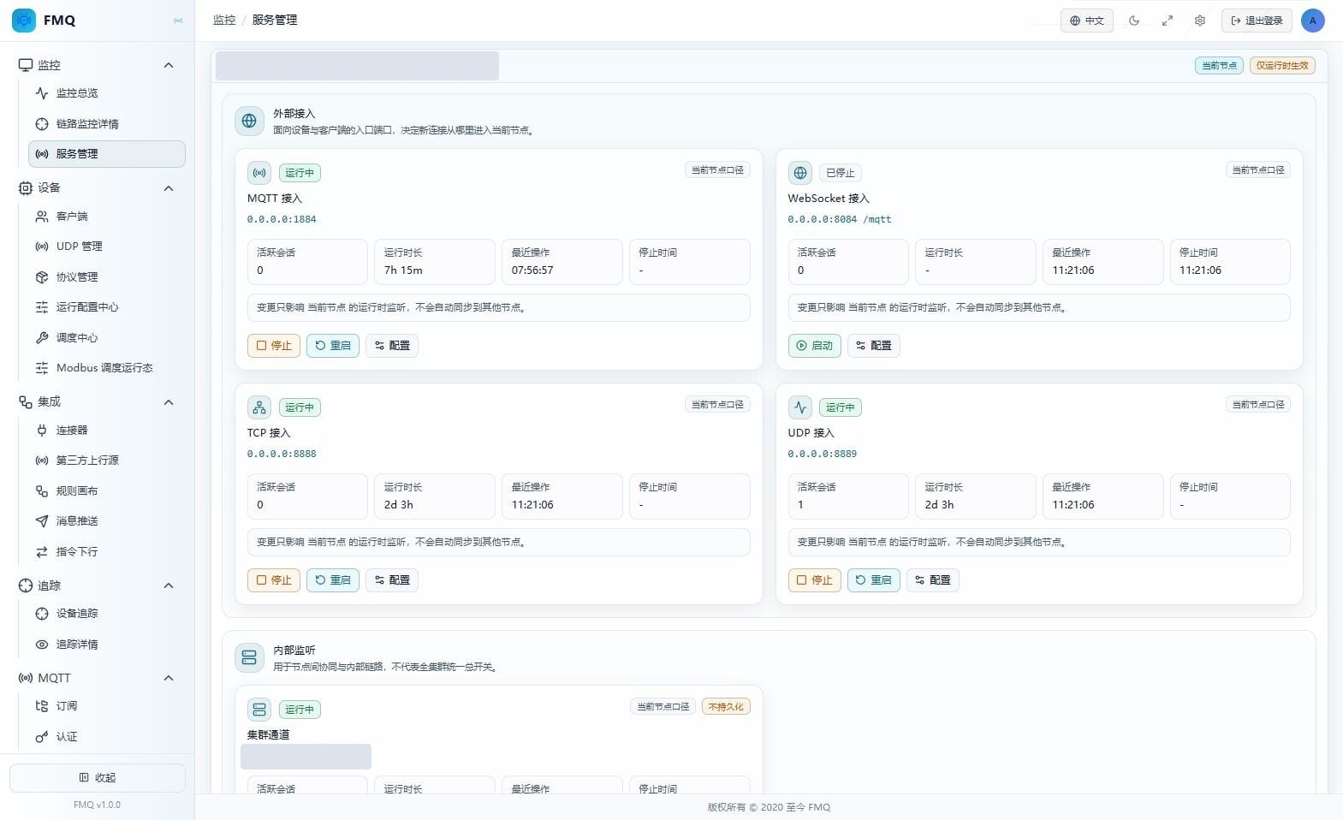Click the MQTT 接入 card icon
The image size is (1343, 820).
tap(259, 173)
